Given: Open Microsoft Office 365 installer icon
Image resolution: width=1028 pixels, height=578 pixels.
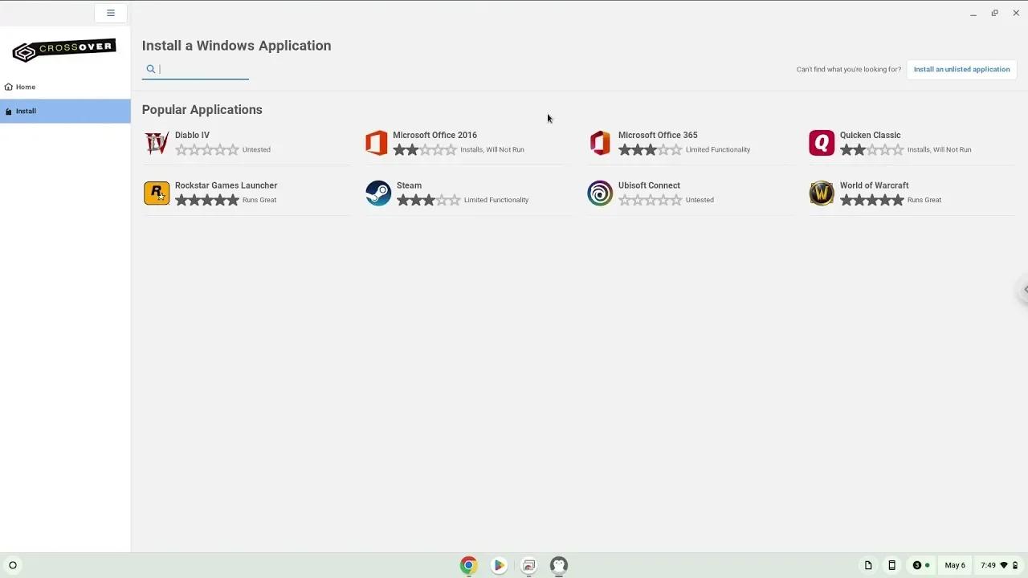Looking at the screenshot, I should (x=599, y=142).
